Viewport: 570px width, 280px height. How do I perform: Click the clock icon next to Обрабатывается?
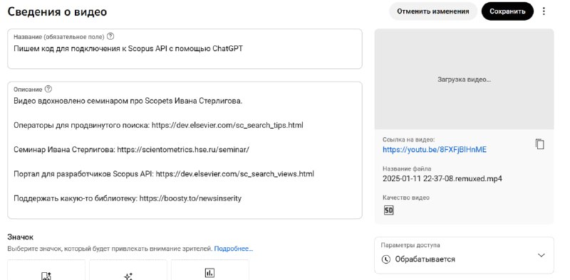point(386,259)
